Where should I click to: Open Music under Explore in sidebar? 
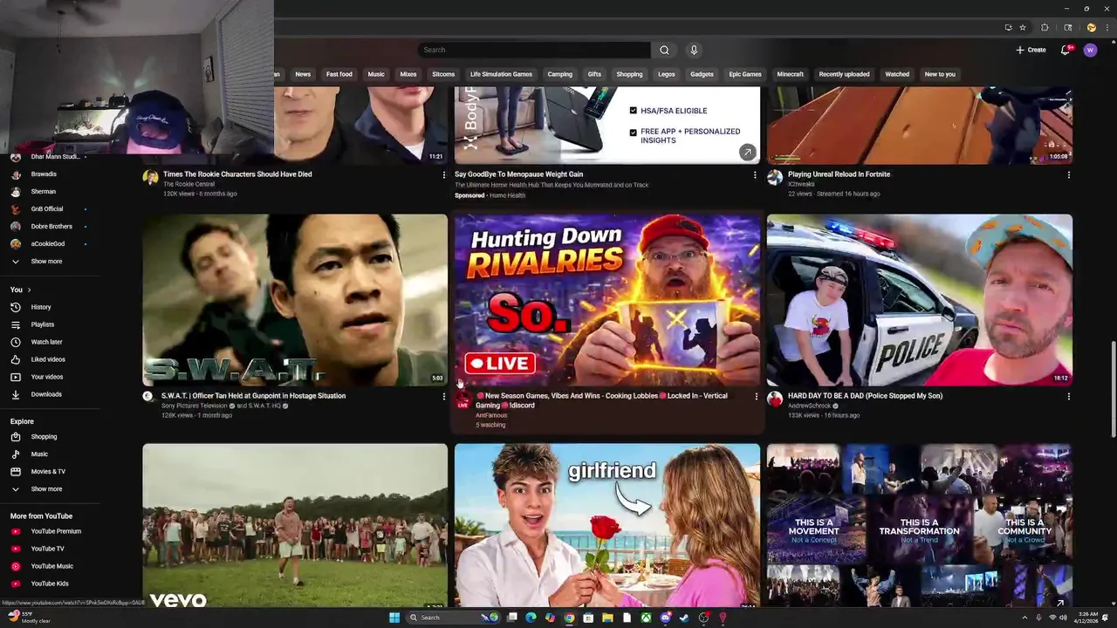pos(38,454)
